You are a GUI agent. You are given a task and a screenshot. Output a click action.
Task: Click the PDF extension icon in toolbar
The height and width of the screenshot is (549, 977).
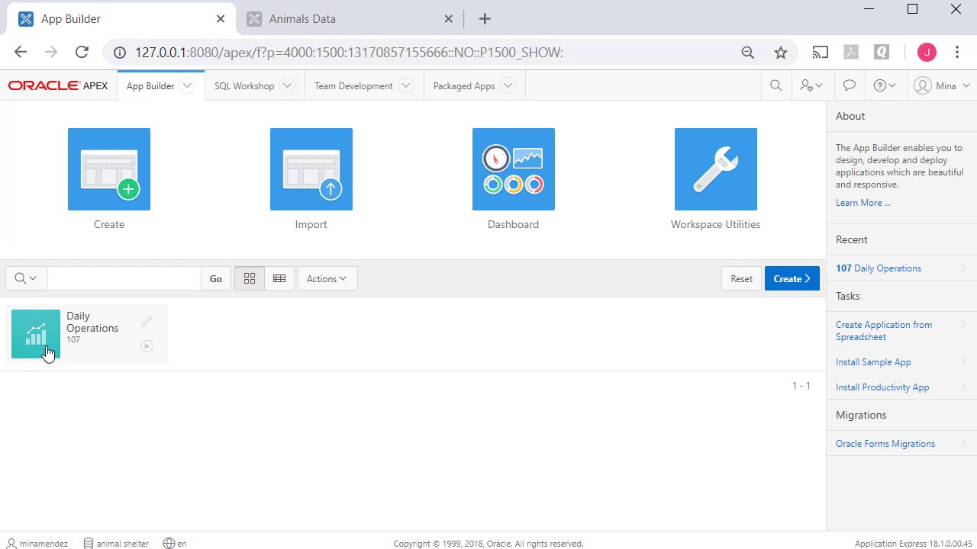(x=851, y=52)
